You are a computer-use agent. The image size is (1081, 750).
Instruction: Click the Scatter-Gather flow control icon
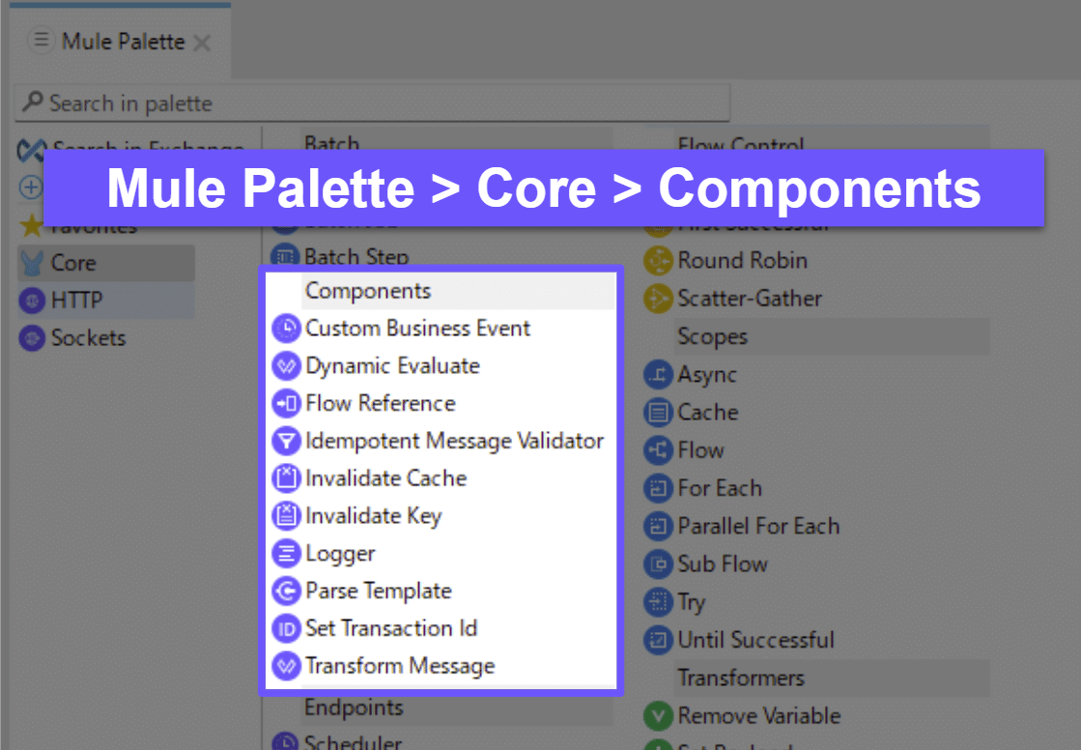658,298
